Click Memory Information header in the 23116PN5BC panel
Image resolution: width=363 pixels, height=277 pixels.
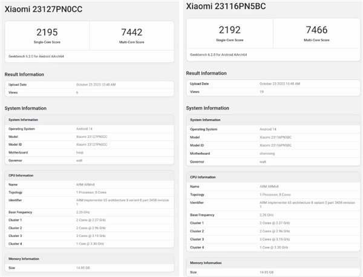(x=207, y=262)
